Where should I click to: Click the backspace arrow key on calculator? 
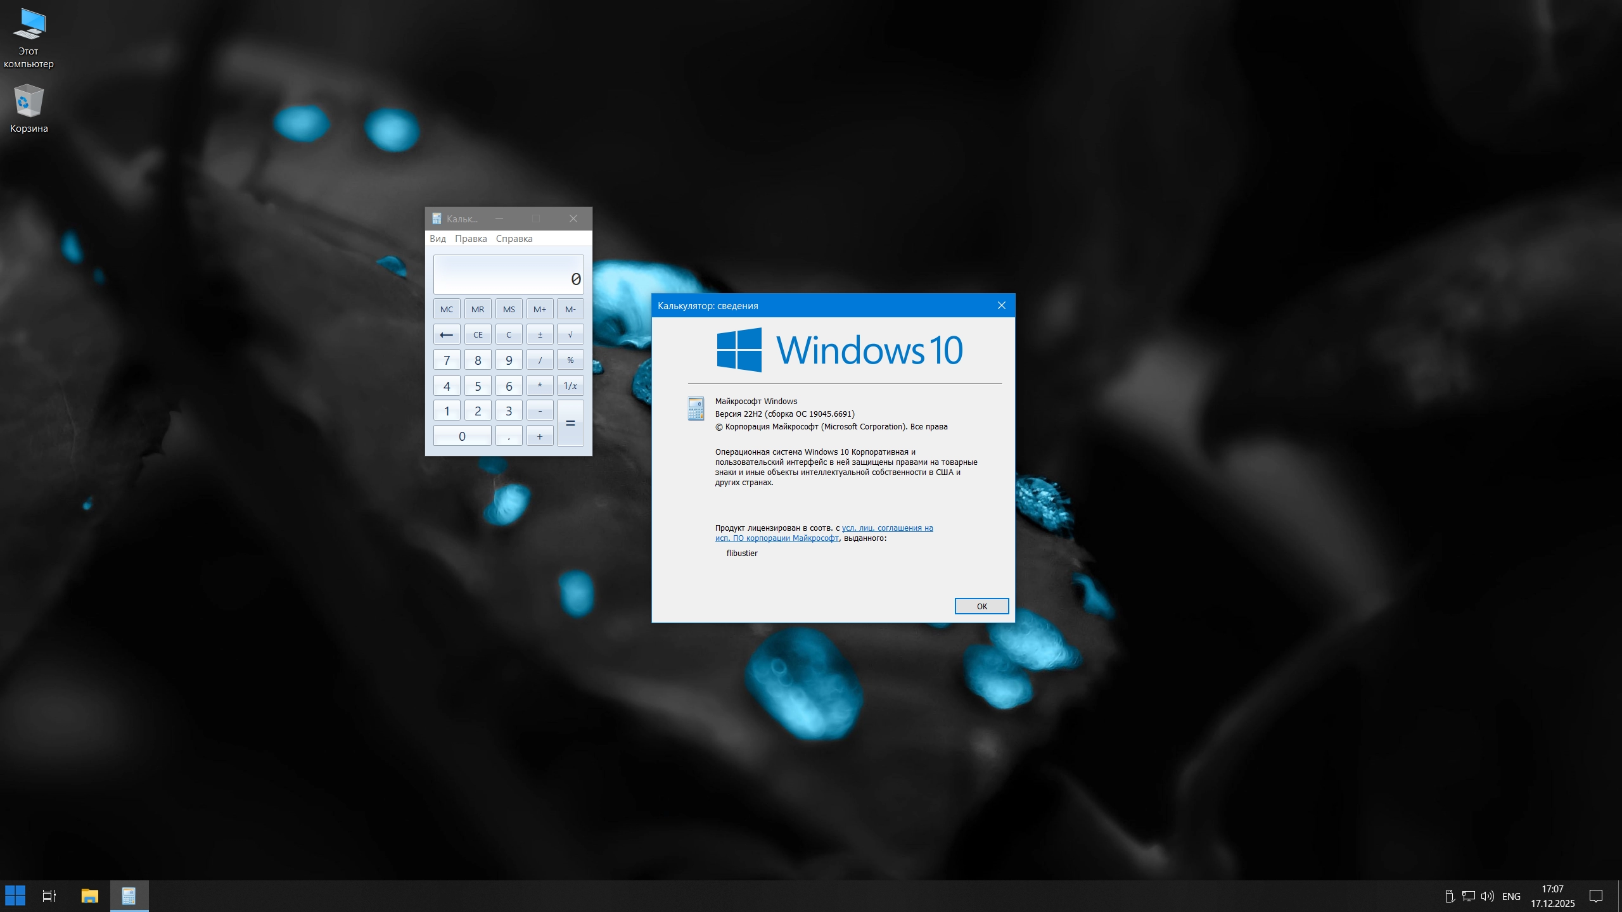447,334
